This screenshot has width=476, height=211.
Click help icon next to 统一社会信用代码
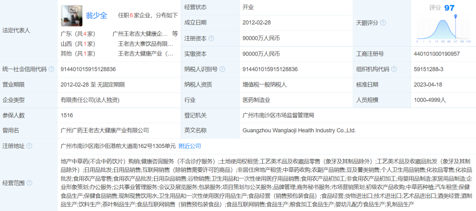point(51,69)
